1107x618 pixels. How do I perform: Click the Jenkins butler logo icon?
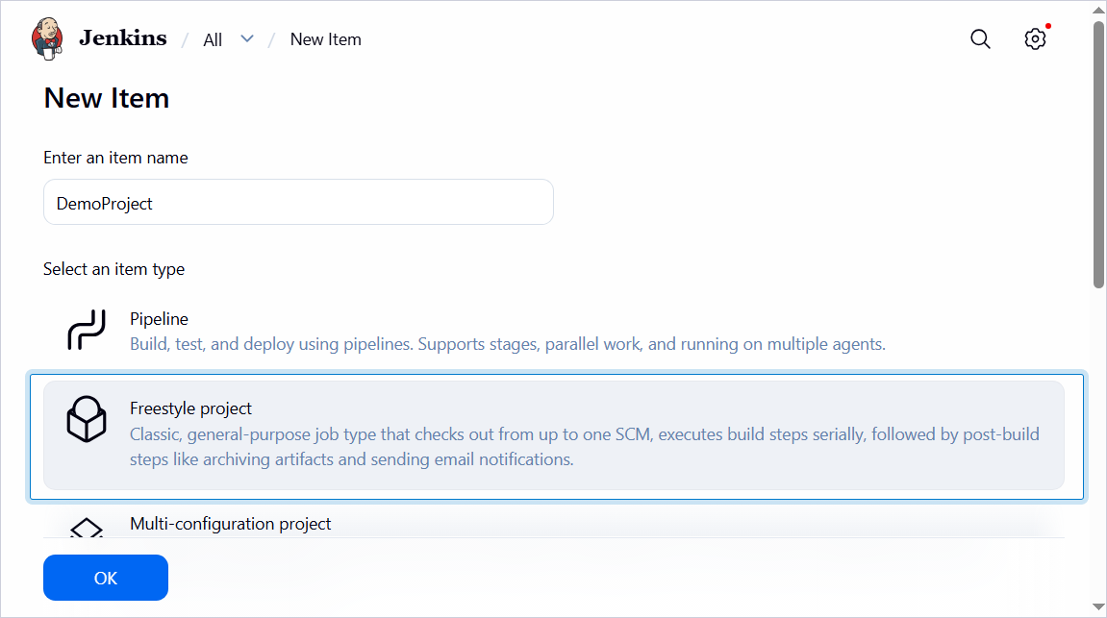click(x=47, y=38)
